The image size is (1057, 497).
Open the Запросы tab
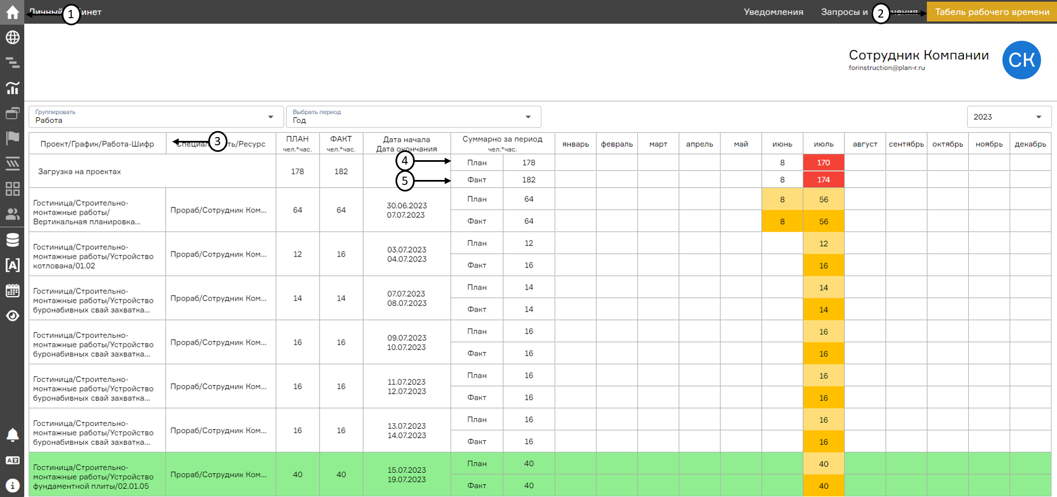click(x=869, y=12)
